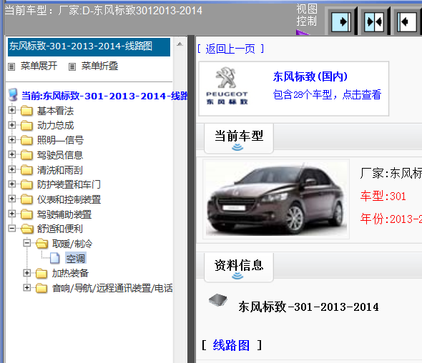Click the 菜单折叠 menu collapse icon
The image size is (422, 363).
click(72, 66)
